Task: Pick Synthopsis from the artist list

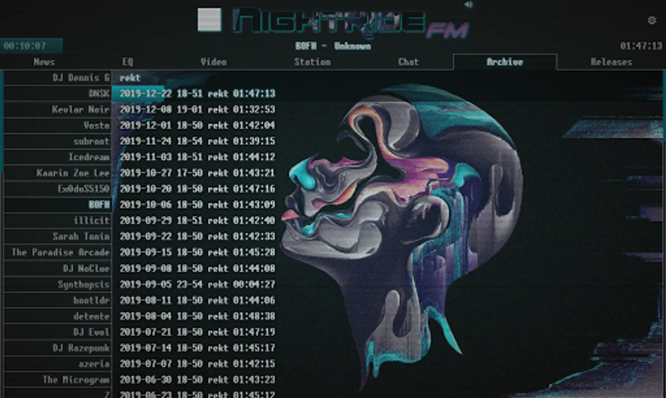Action: coord(57,284)
